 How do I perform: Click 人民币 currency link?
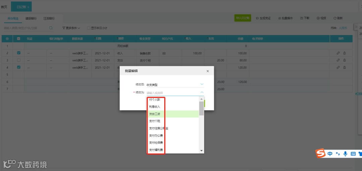[x=343, y=28]
